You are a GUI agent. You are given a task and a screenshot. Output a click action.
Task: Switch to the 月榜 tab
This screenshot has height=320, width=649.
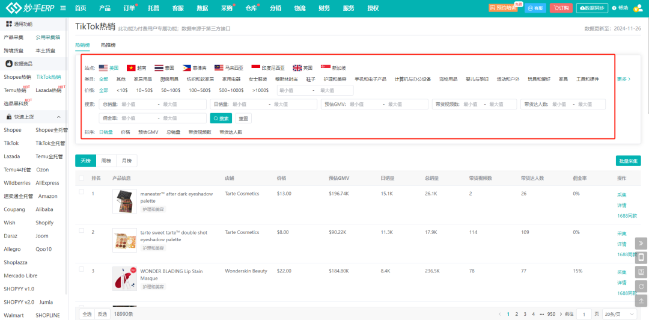click(127, 161)
